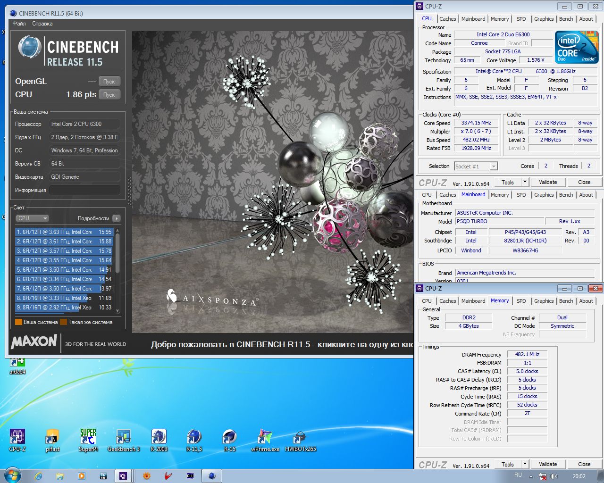Image resolution: width=604 pixels, height=483 pixels.
Task: Click the network tray icon with red X
Action: point(542,476)
